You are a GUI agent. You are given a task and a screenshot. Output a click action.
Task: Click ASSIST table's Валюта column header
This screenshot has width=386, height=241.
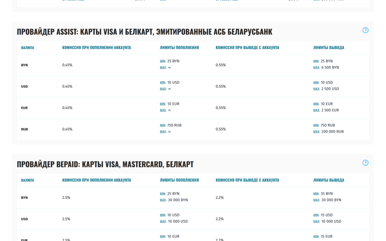point(28,48)
